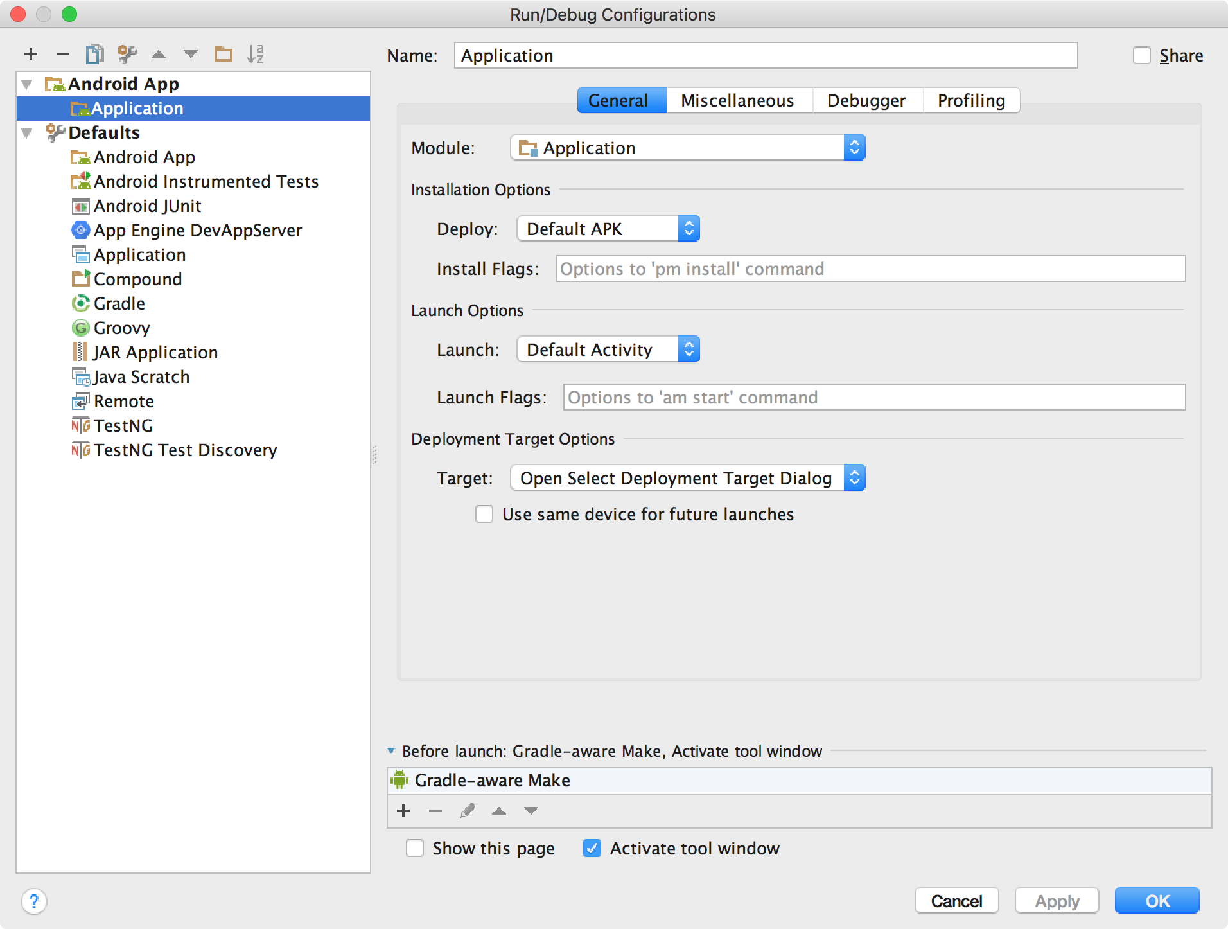Check Use same device for future launches
Viewport: 1228px width, 929px height.
click(484, 515)
